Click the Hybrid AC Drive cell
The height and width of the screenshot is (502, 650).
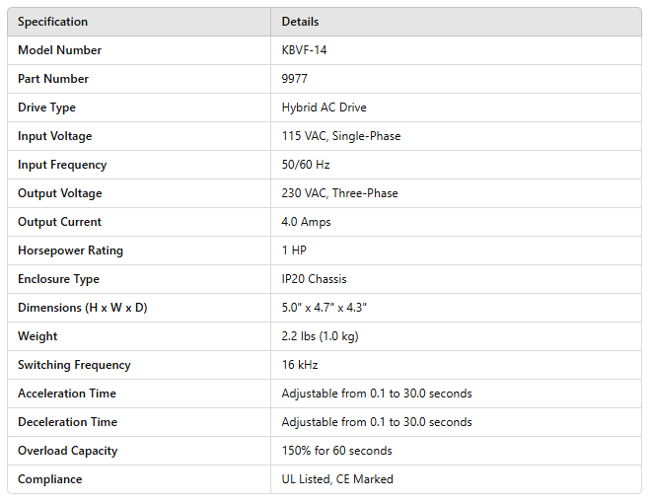[324, 108]
